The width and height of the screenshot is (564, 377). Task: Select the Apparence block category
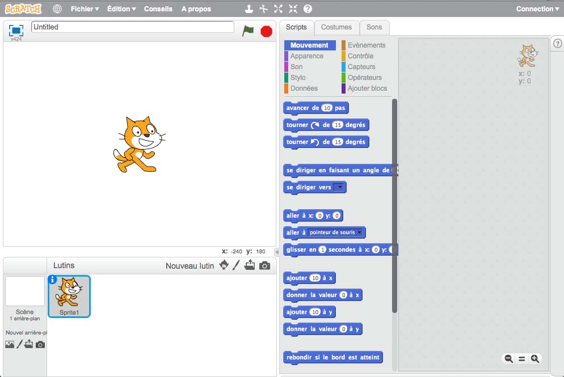(x=306, y=56)
